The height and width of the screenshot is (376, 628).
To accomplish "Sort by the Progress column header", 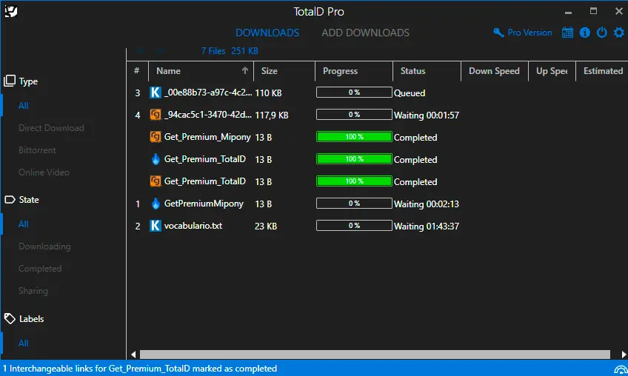I will coord(354,71).
